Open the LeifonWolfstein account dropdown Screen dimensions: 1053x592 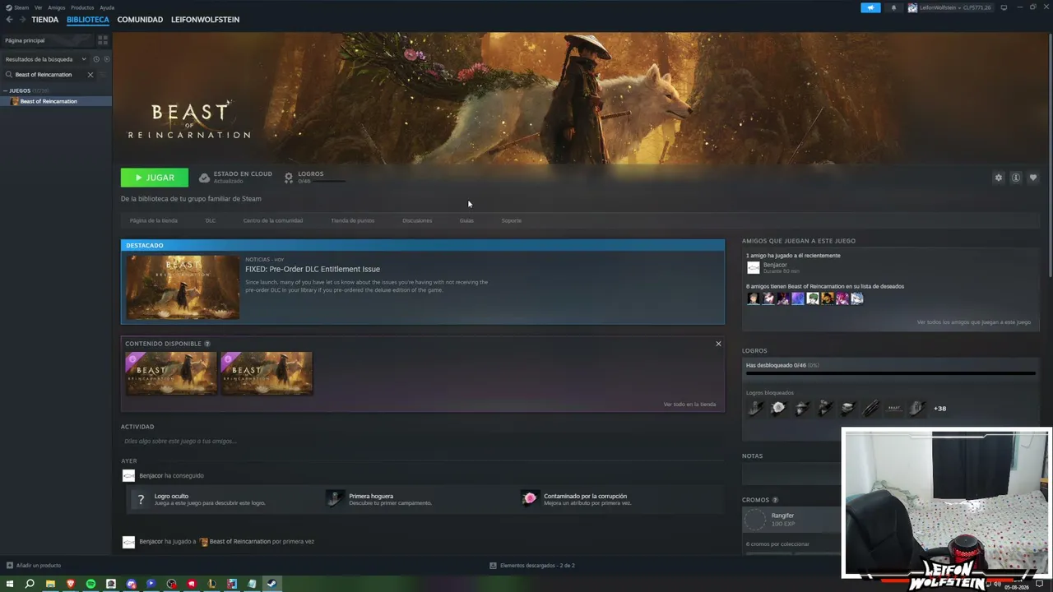[x=950, y=7]
